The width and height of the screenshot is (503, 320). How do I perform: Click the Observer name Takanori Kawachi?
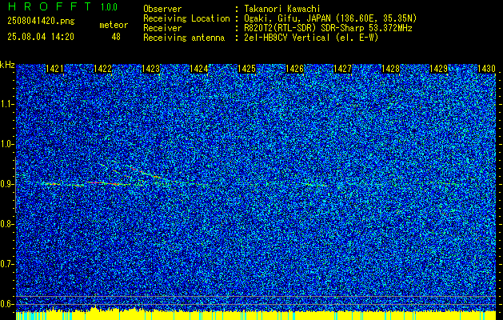tap(282, 10)
